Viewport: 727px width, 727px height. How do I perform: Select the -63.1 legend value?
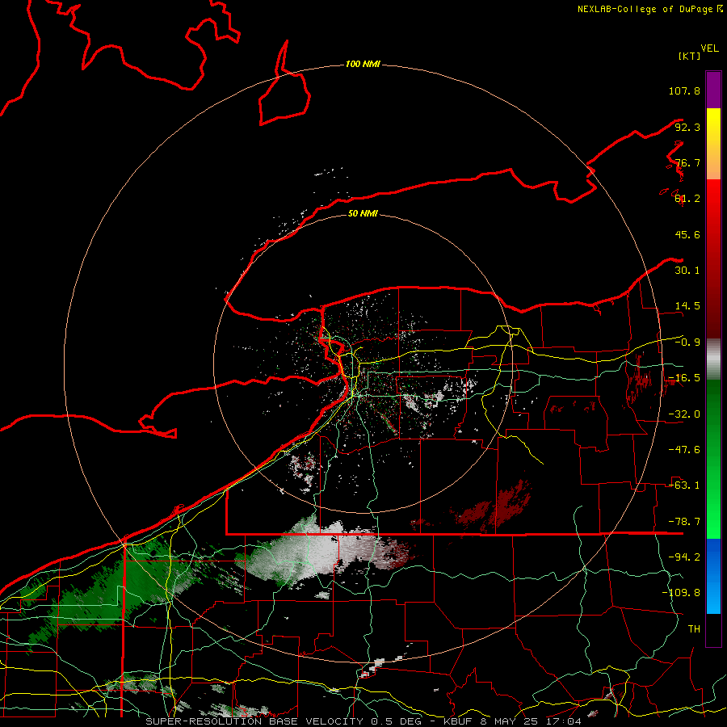pos(684,485)
